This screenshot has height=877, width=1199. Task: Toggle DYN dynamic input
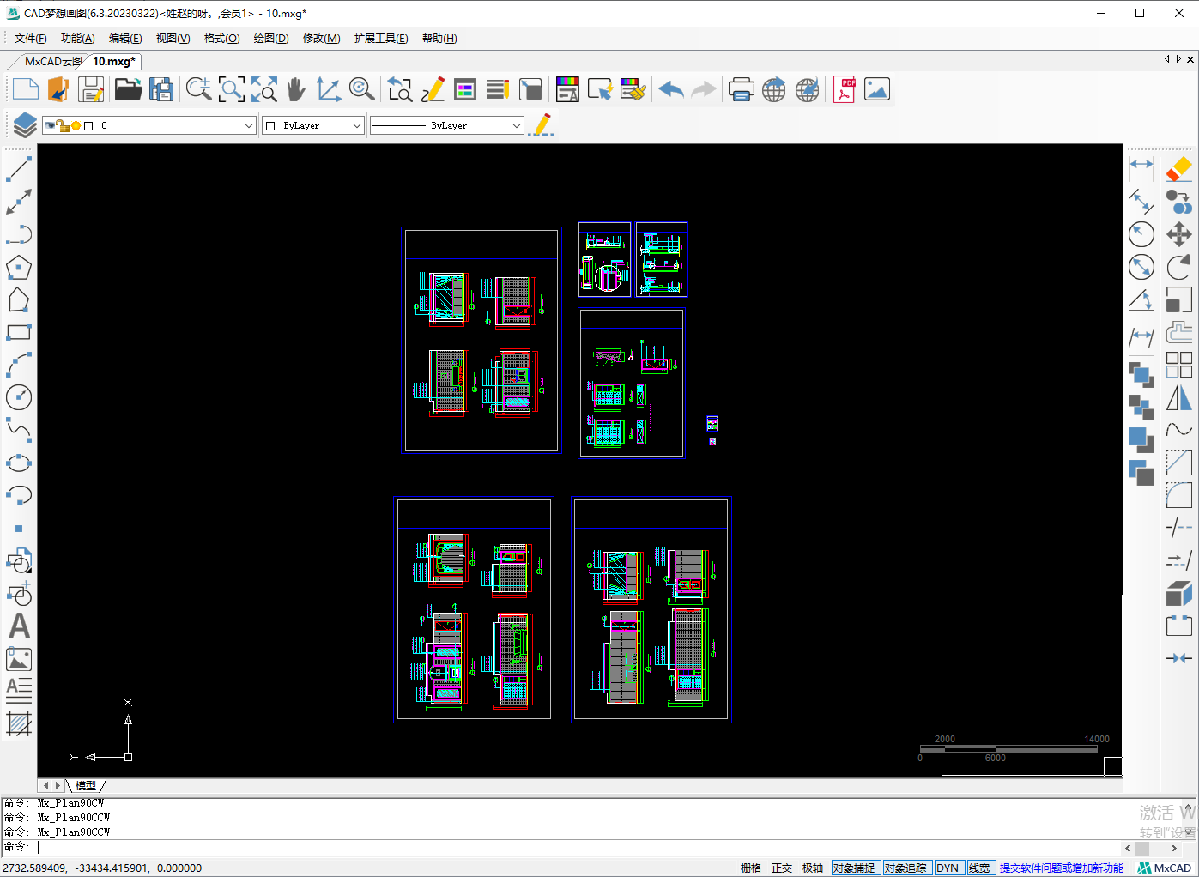(x=948, y=868)
